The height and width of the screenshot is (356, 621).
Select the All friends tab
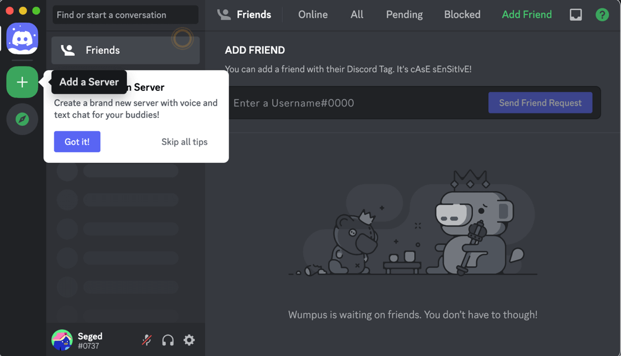point(357,14)
